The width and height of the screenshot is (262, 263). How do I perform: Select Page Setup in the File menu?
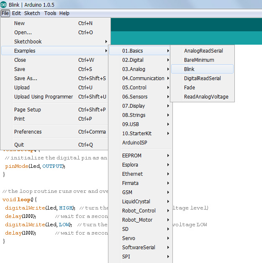(x=55, y=110)
